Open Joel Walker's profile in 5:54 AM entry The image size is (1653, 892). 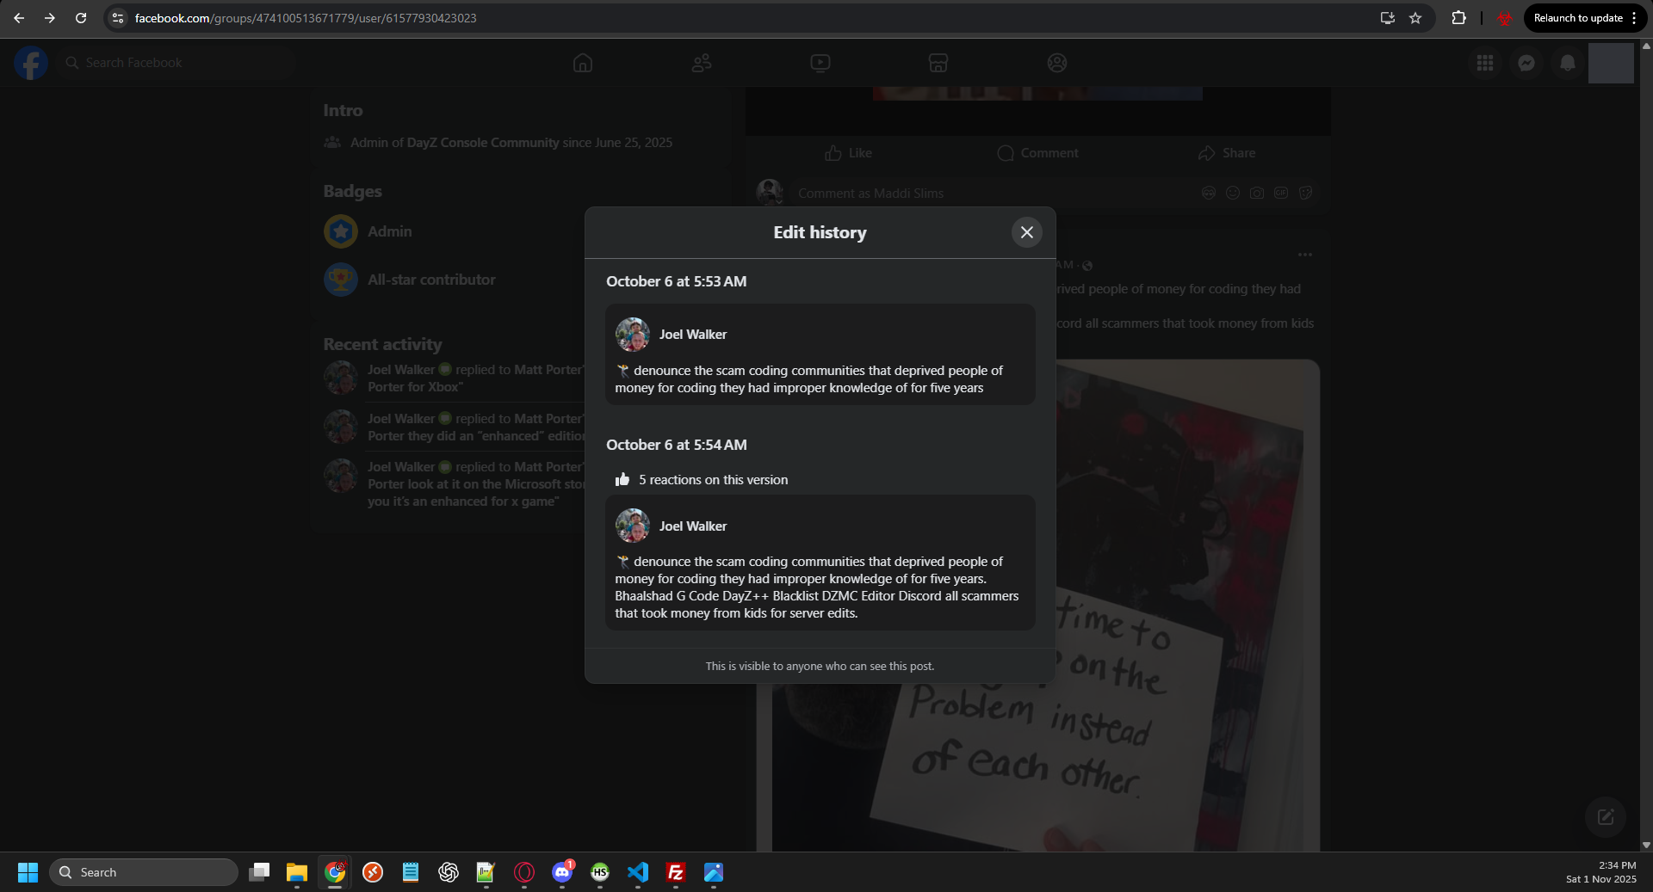(x=693, y=526)
